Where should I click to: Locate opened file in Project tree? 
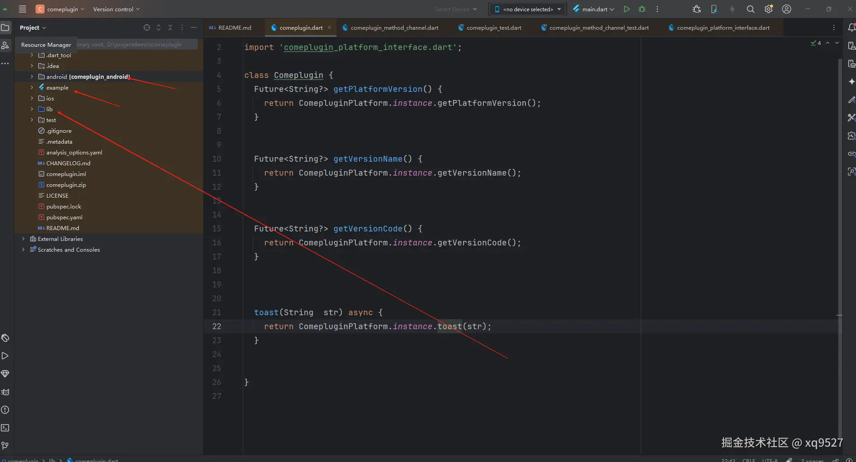[147, 27]
